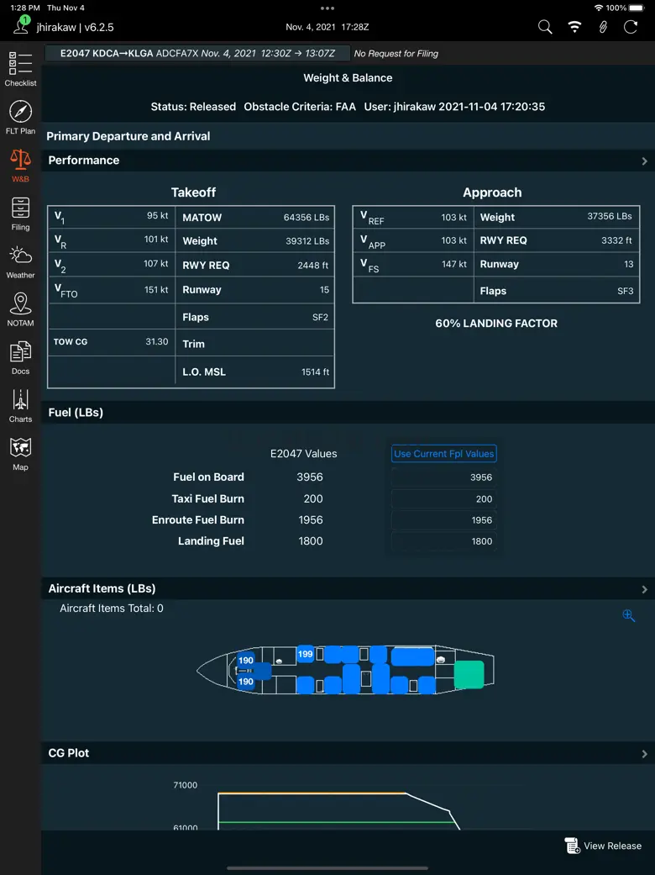Select the green cargo compartment
The image size is (655, 875).
[x=469, y=675]
